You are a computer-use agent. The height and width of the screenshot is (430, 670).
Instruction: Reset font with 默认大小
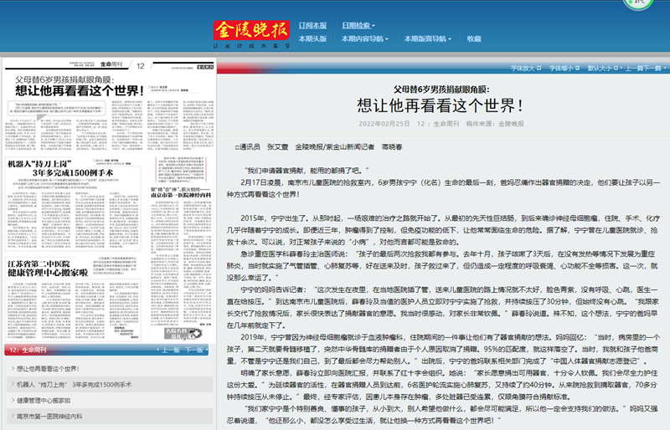click(602, 69)
